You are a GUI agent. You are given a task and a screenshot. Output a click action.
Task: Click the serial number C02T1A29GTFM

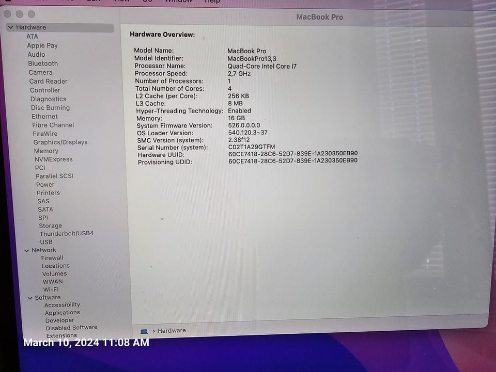coord(252,147)
